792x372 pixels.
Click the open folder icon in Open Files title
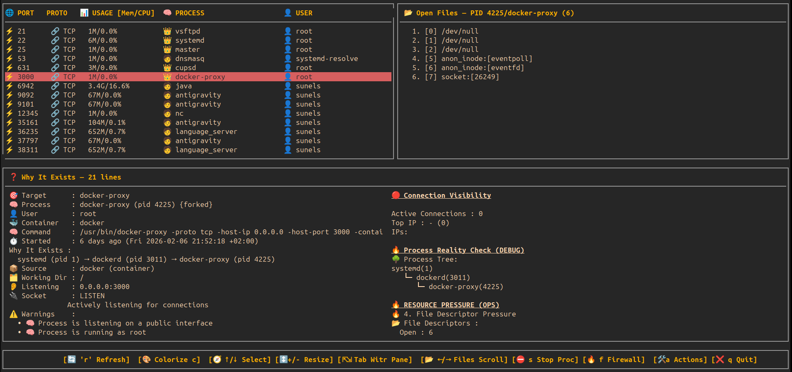click(x=408, y=13)
